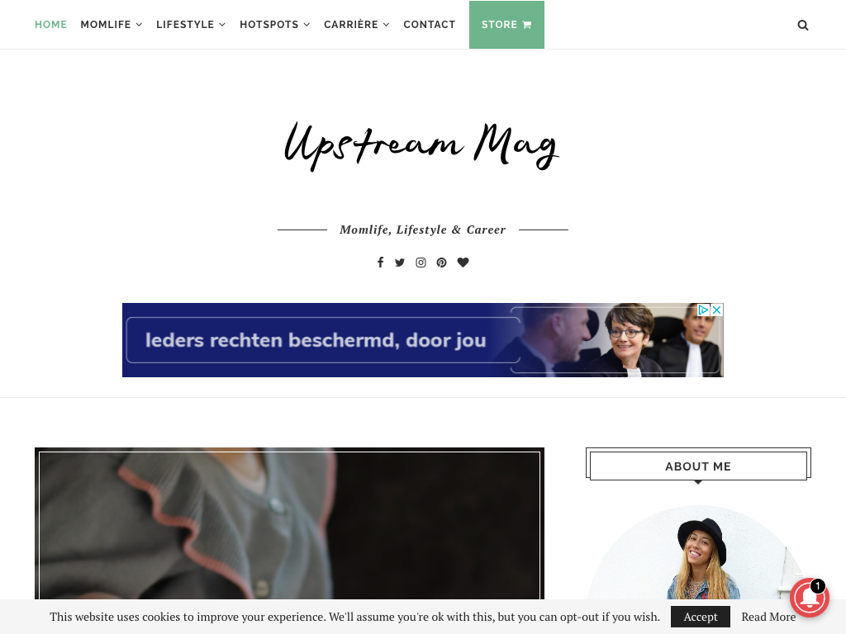Screen dimensions: 846x634
Task: Open the Twitter bird icon
Action: click(400, 263)
